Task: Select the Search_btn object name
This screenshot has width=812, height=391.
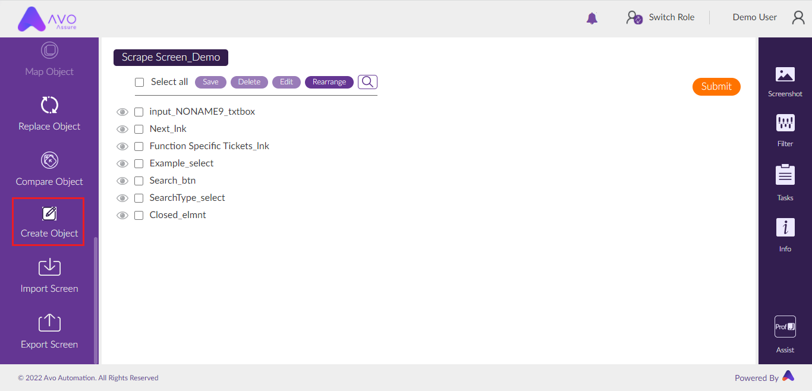Action: (x=172, y=181)
